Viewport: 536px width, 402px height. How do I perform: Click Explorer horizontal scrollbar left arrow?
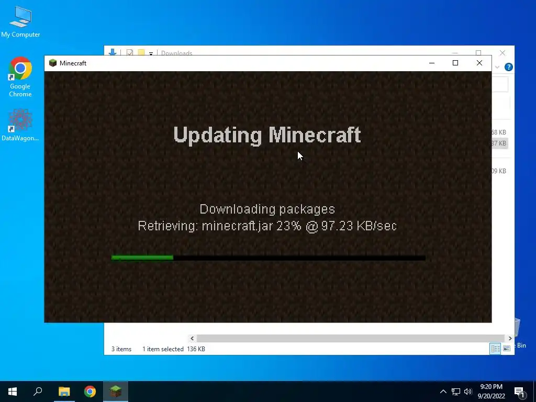192,338
